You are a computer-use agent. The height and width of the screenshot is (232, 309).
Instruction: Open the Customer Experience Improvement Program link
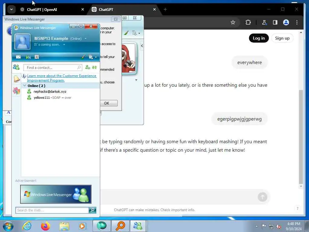pyautogui.click(x=62, y=78)
